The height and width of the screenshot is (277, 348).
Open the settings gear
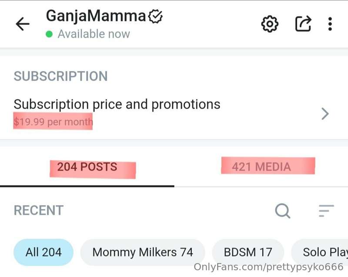point(270,24)
